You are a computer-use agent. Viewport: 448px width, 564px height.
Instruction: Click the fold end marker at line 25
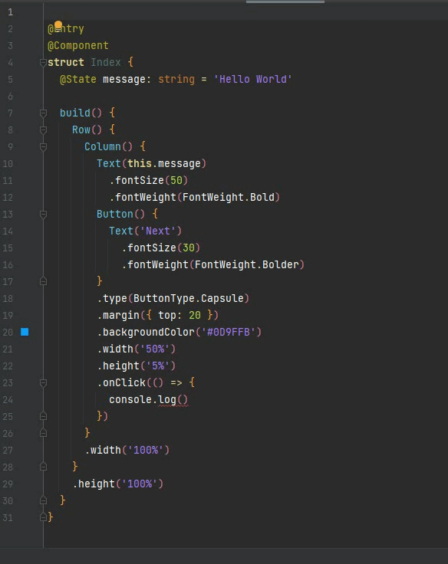click(43, 416)
